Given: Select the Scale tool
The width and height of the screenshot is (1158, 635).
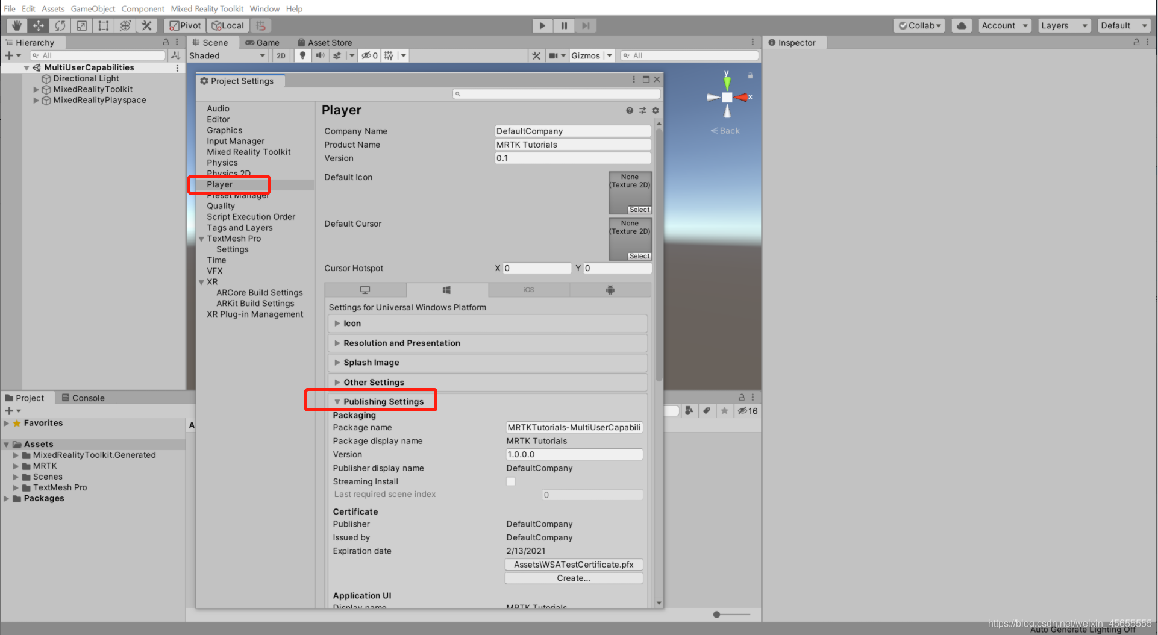Looking at the screenshot, I should coord(82,25).
